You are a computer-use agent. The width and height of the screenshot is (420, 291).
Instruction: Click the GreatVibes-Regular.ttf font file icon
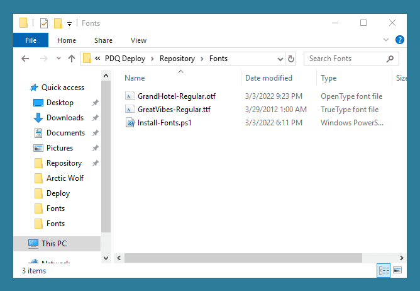[x=130, y=109]
